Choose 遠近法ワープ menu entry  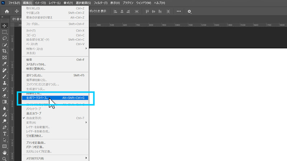tap(55, 113)
